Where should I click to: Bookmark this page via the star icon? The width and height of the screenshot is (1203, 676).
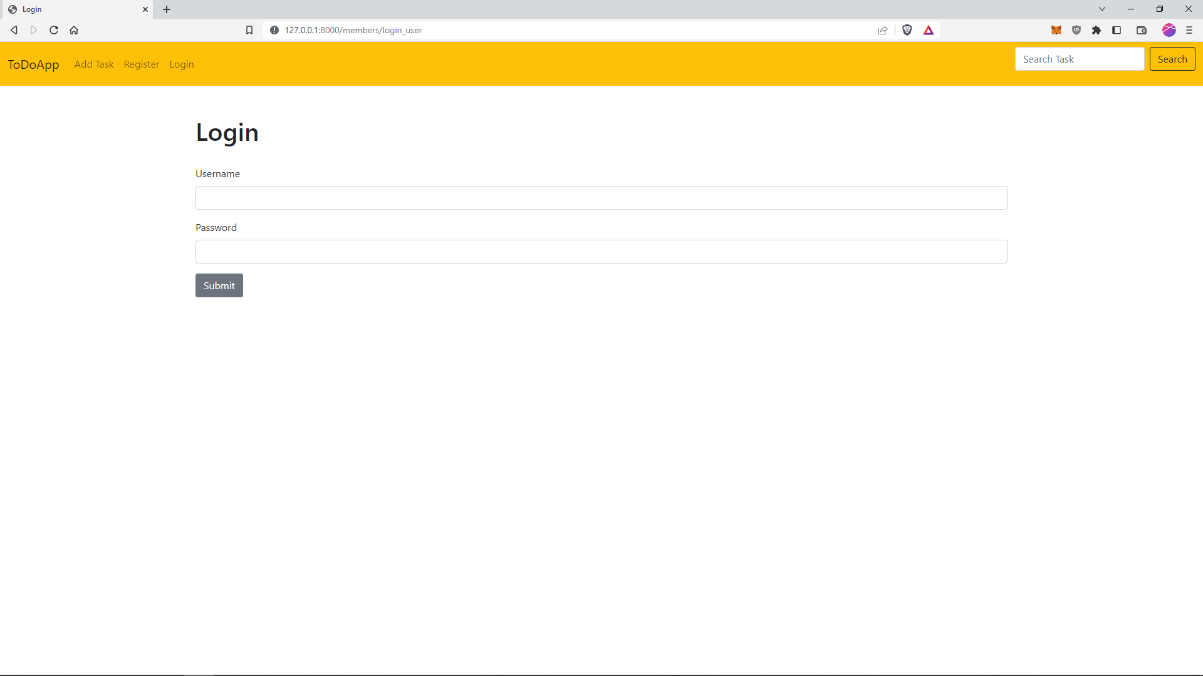point(249,29)
